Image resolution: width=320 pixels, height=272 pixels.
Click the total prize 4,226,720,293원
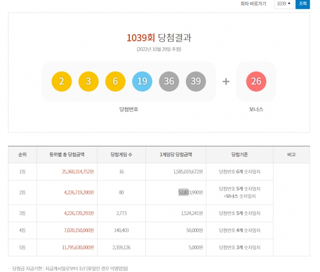(x=79, y=214)
